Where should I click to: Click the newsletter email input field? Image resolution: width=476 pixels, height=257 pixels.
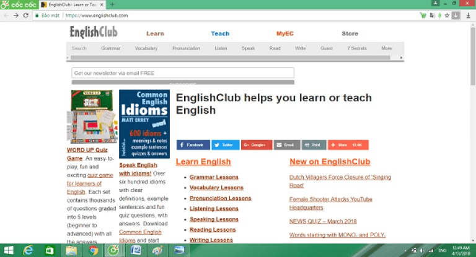tap(183, 73)
